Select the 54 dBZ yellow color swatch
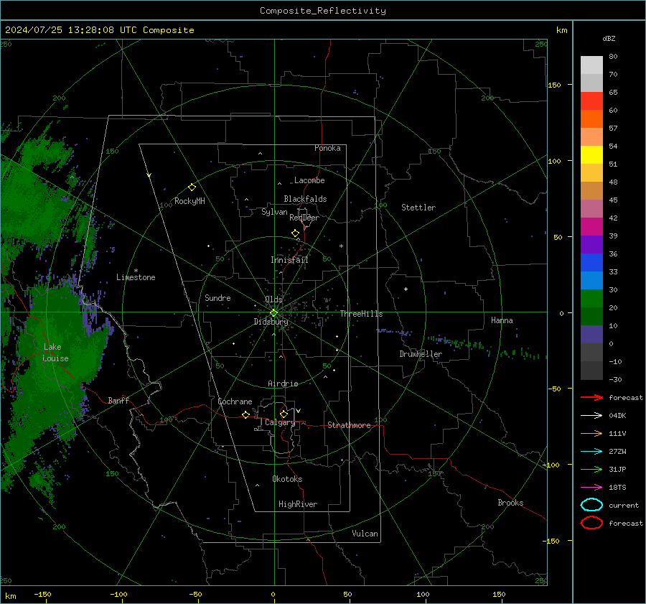The height and width of the screenshot is (604, 646). [x=591, y=154]
